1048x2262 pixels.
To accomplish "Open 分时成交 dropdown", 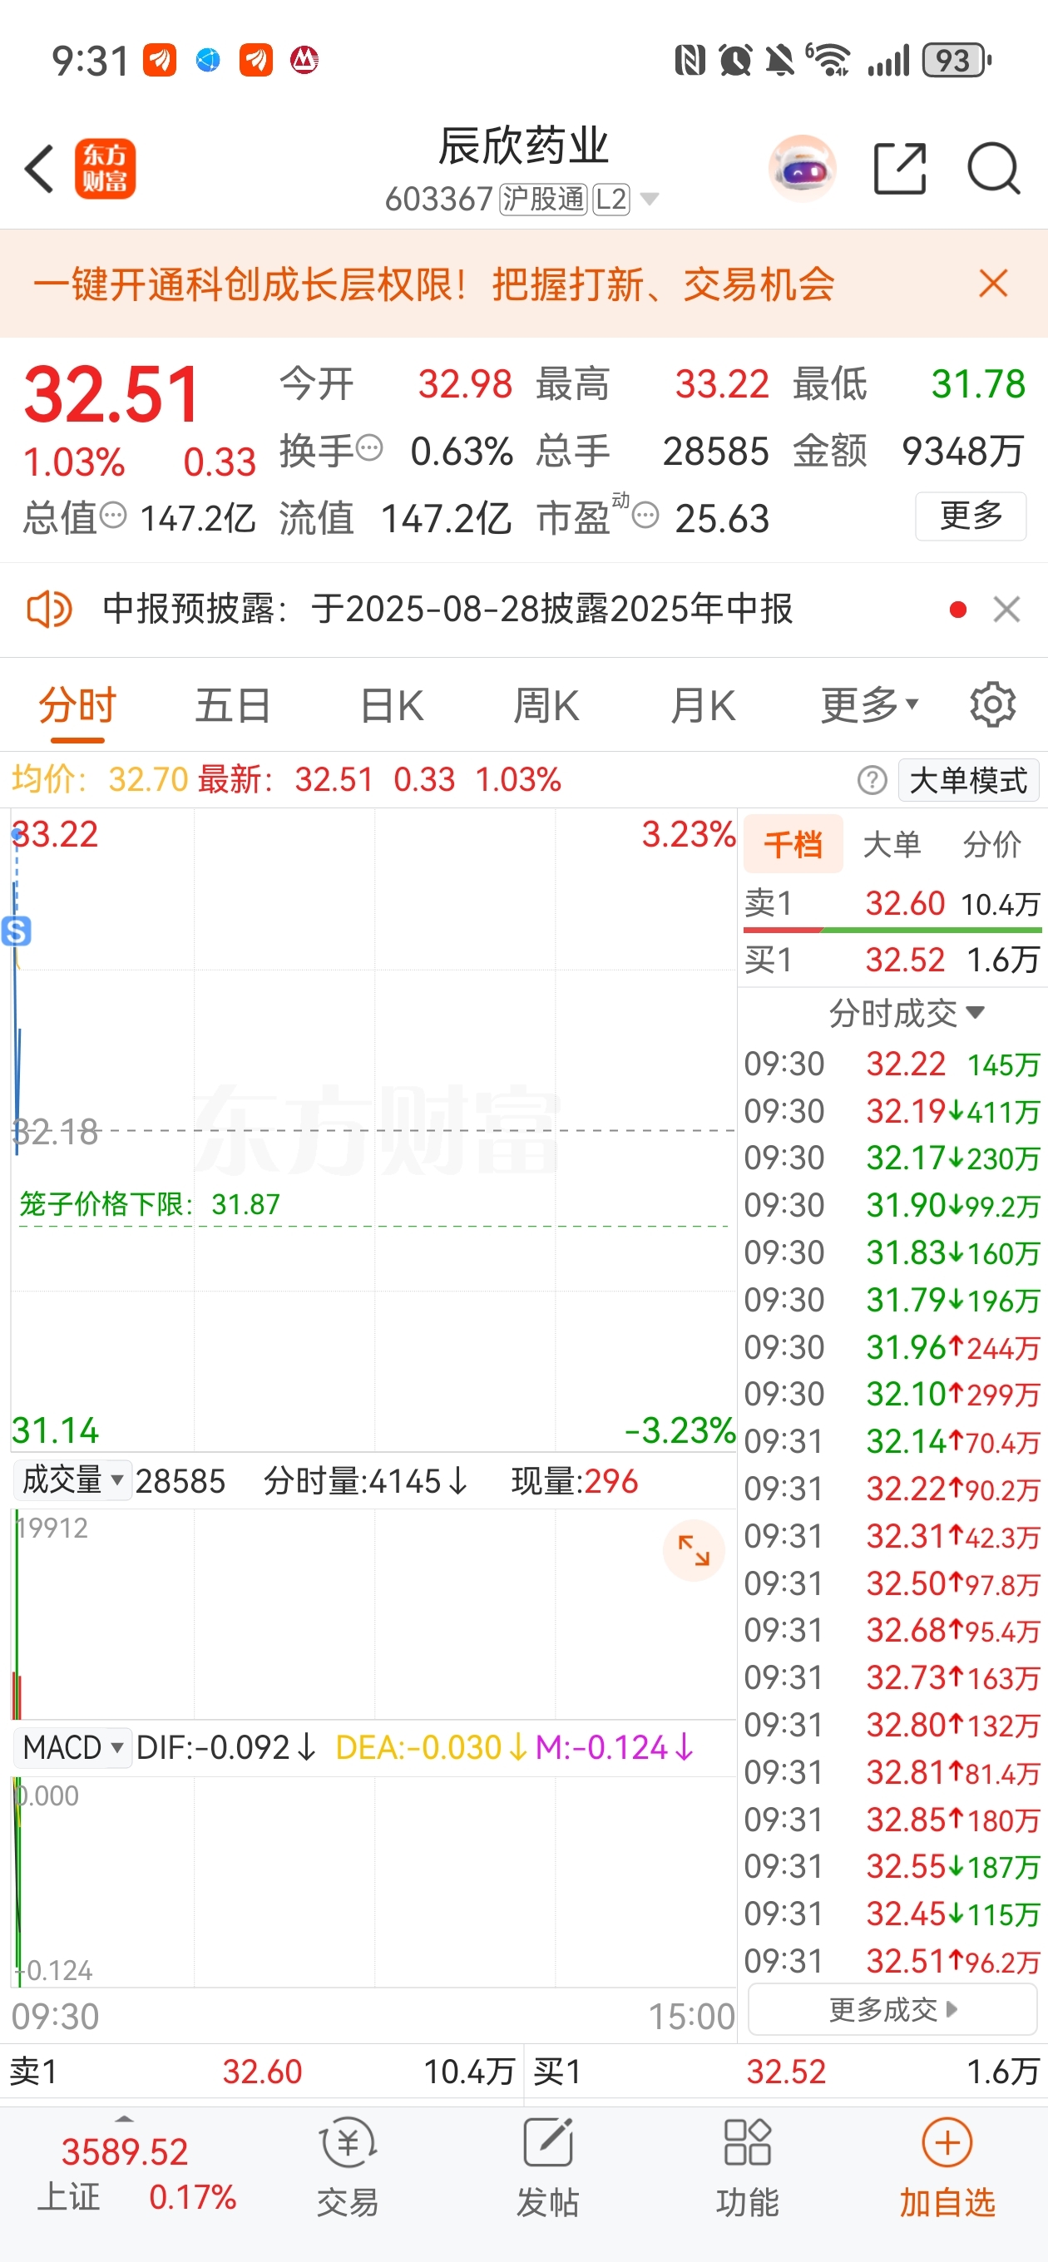I will point(906,1014).
